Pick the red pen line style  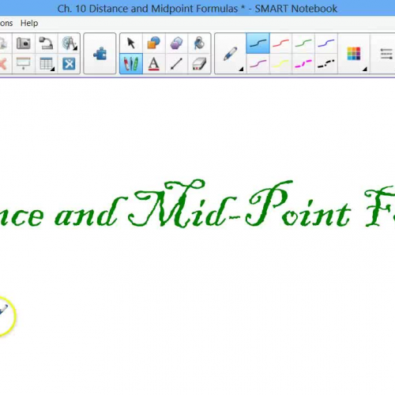pyautogui.click(x=280, y=43)
